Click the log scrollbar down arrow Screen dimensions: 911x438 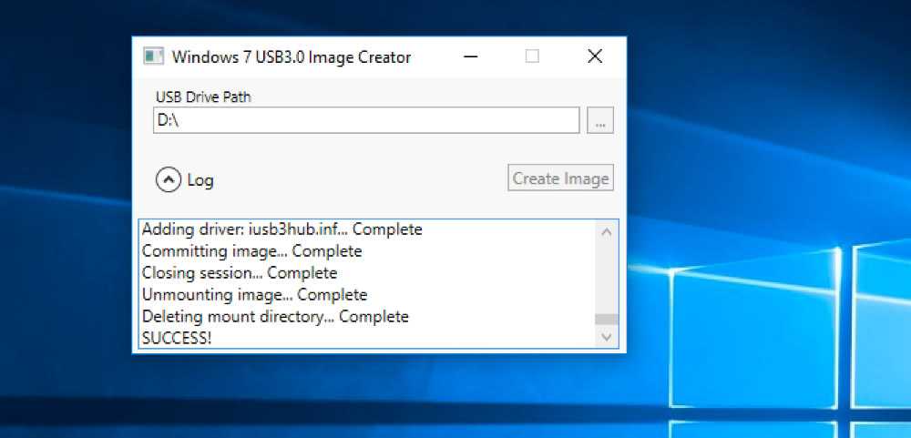point(607,337)
